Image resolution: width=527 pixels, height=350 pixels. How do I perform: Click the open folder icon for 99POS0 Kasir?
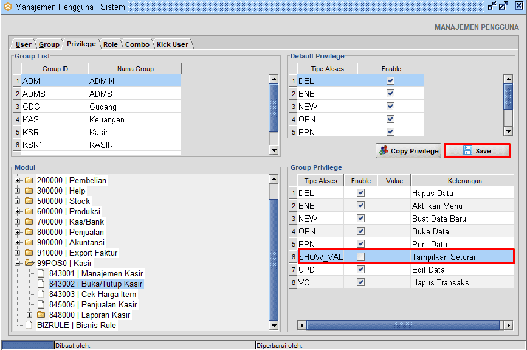(x=30, y=263)
